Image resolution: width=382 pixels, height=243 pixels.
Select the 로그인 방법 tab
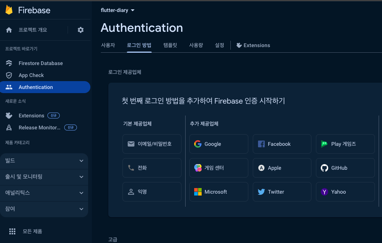[x=139, y=45]
